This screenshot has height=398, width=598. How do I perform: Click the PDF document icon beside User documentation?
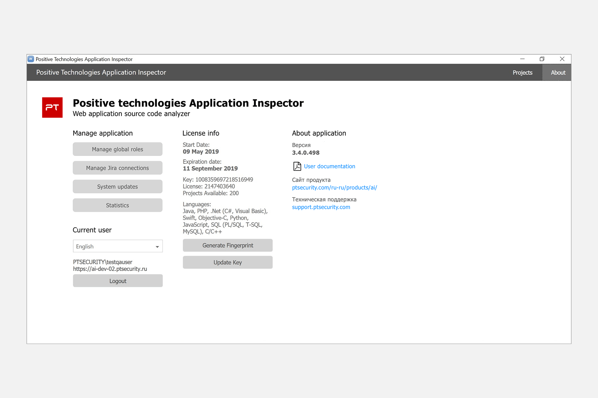tap(297, 166)
